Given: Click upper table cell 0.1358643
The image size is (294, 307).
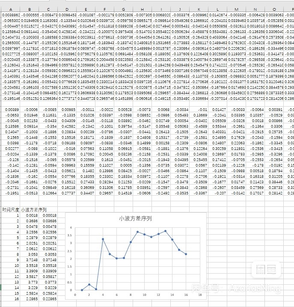Looking at the screenshot, I should 11,32.
